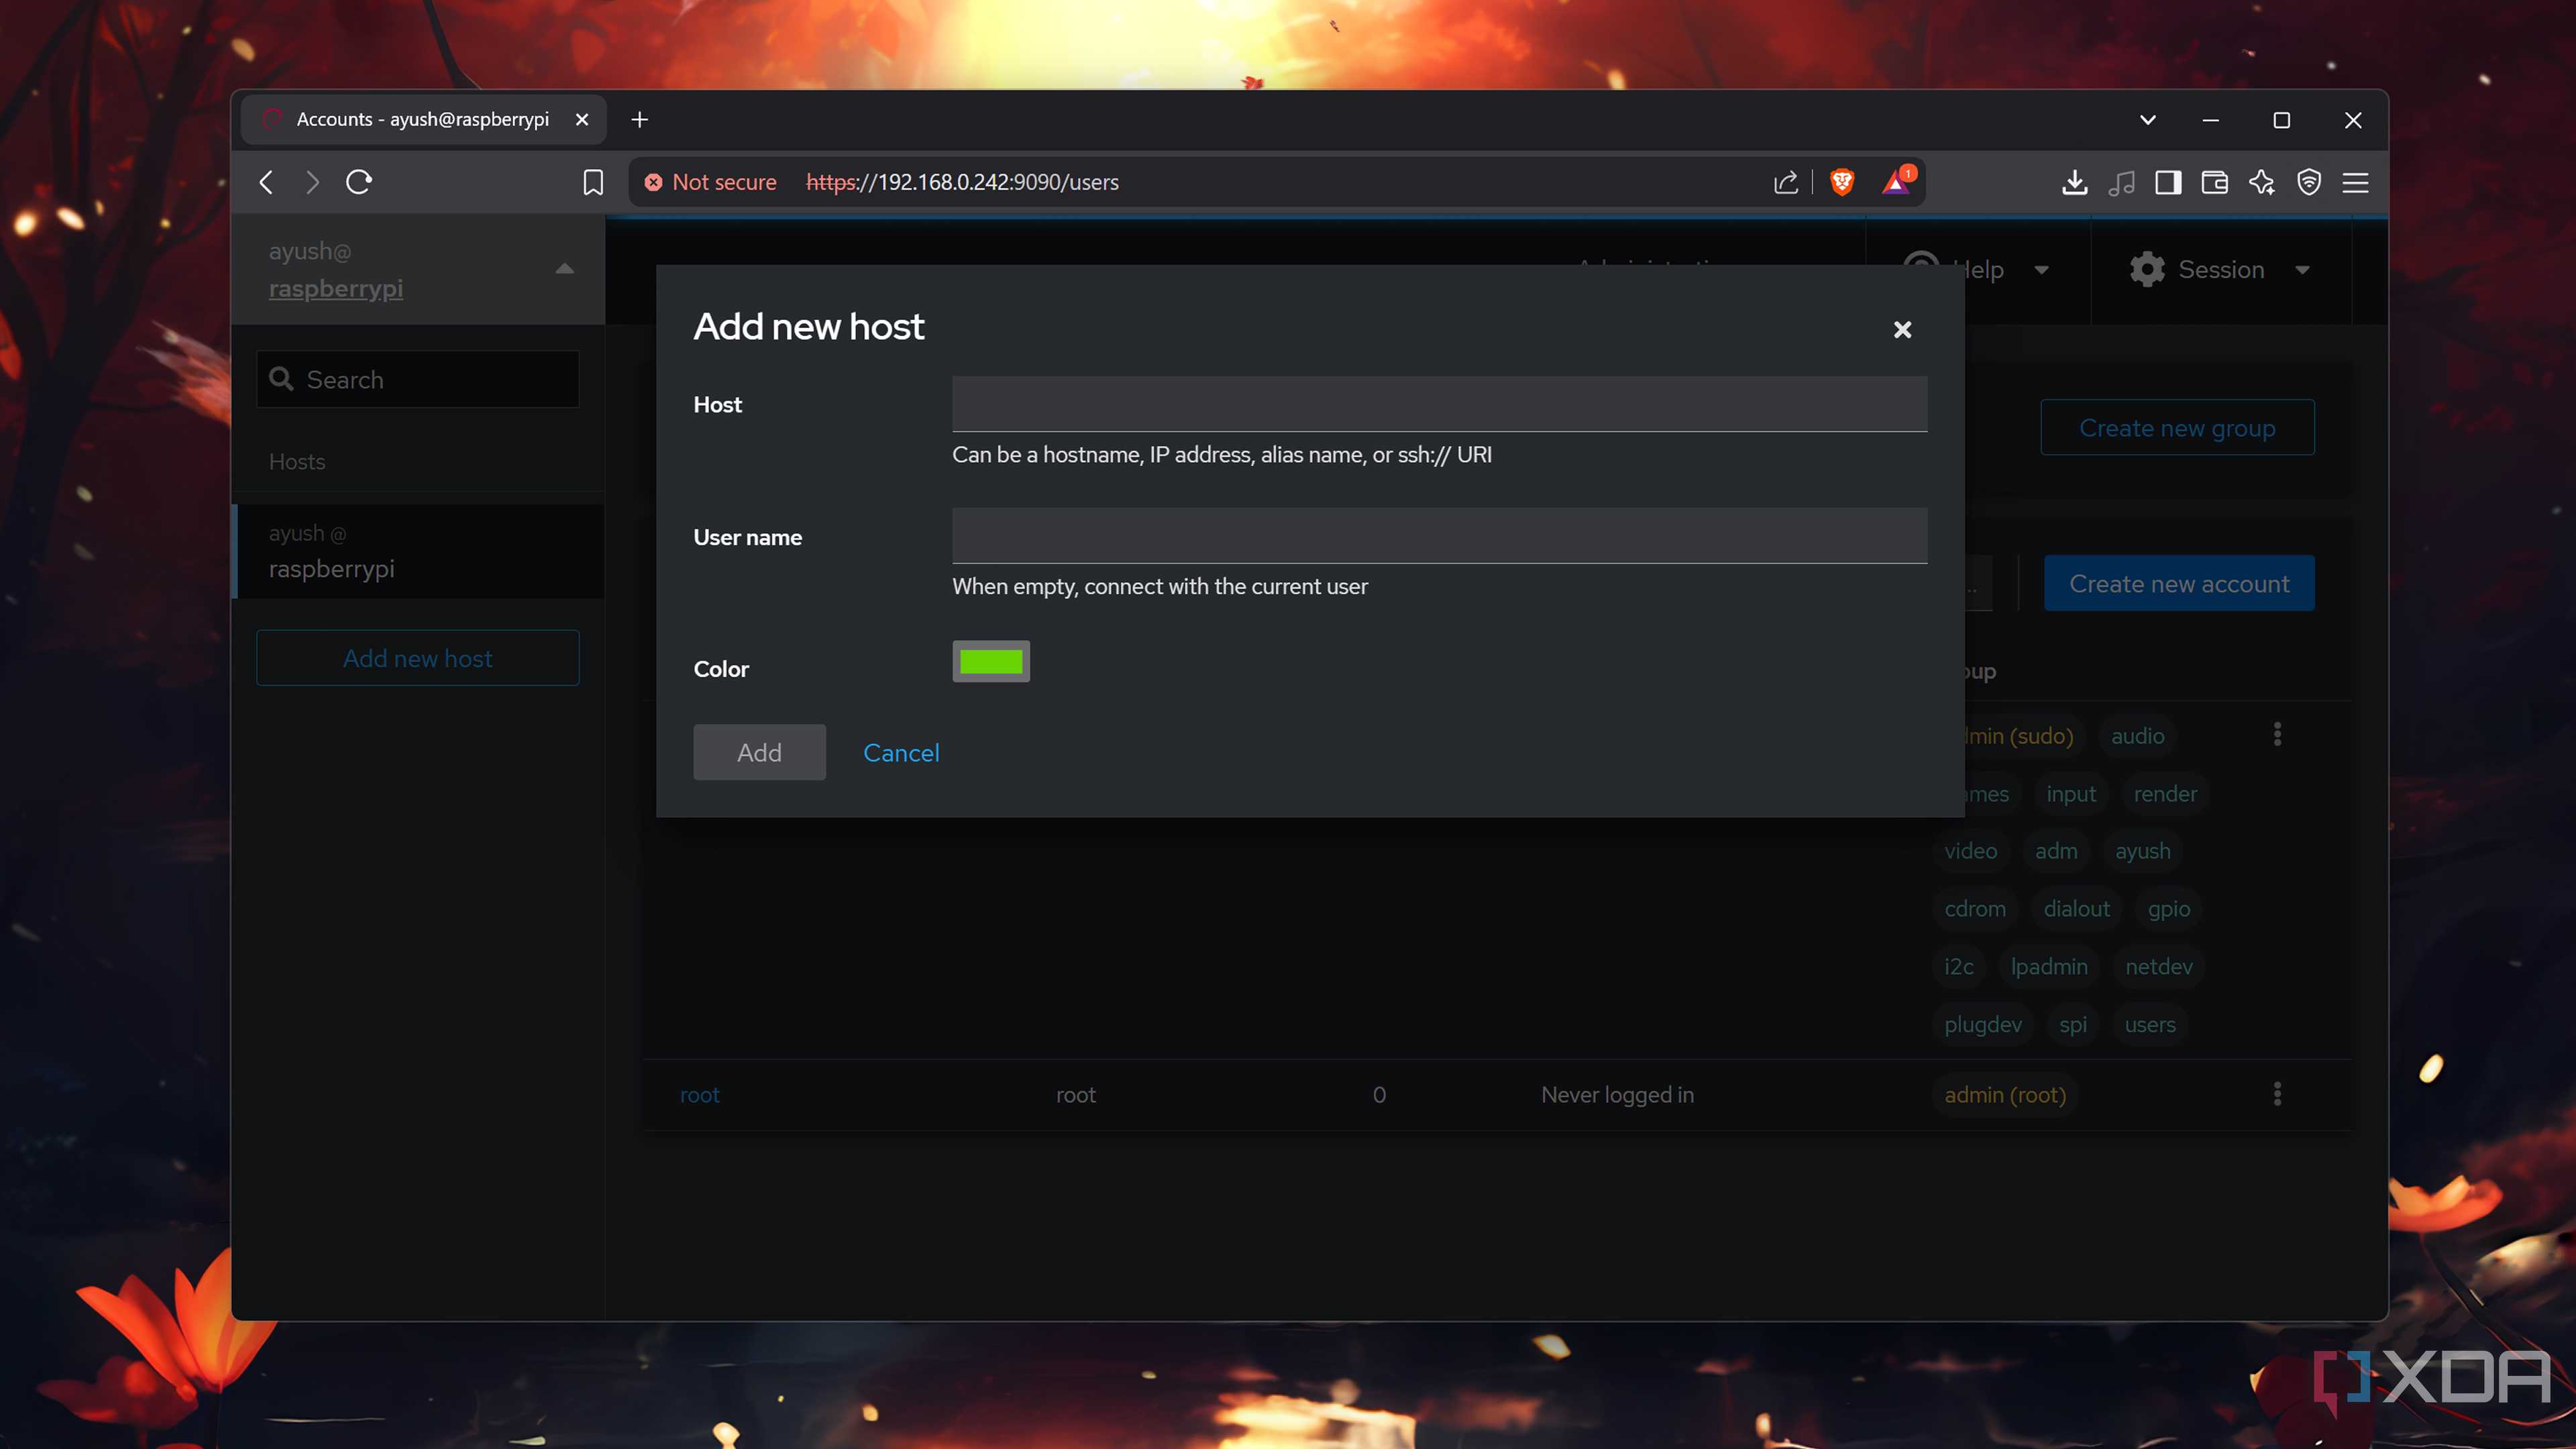The height and width of the screenshot is (1449, 2576).
Task: Toggle the sidebar panel icon
Action: tap(2167, 182)
